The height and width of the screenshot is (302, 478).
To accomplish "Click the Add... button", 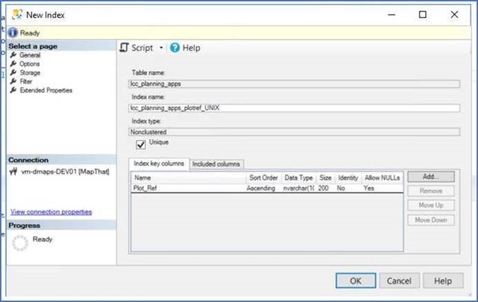I will pyautogui.click(x=431, y=177).
